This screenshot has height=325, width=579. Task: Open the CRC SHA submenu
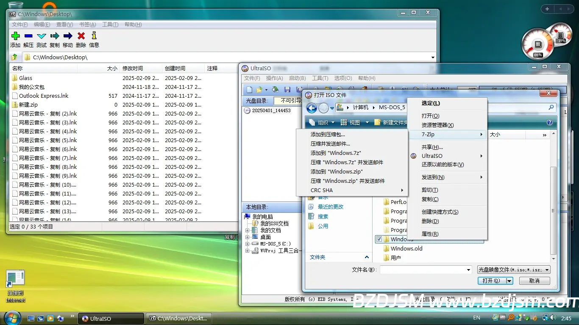point(352,190)
